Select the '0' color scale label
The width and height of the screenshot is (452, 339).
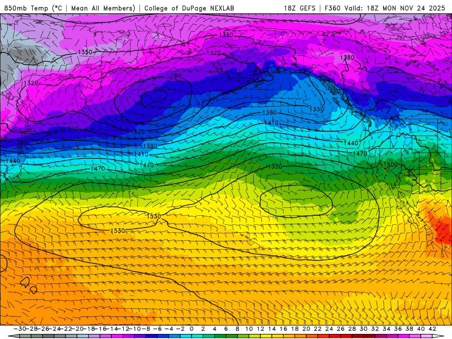click(192, 329)
